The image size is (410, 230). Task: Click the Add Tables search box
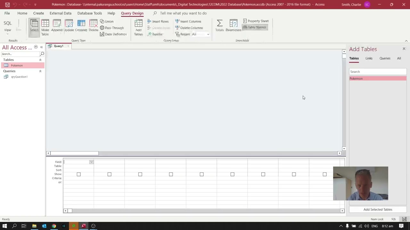pos(378,72)
